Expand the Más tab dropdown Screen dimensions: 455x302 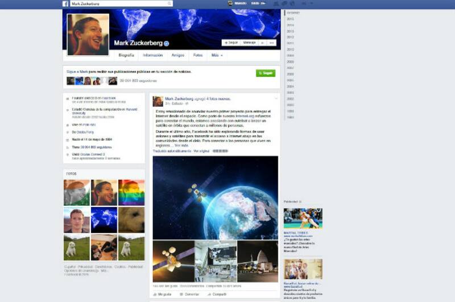click(217, 55)
